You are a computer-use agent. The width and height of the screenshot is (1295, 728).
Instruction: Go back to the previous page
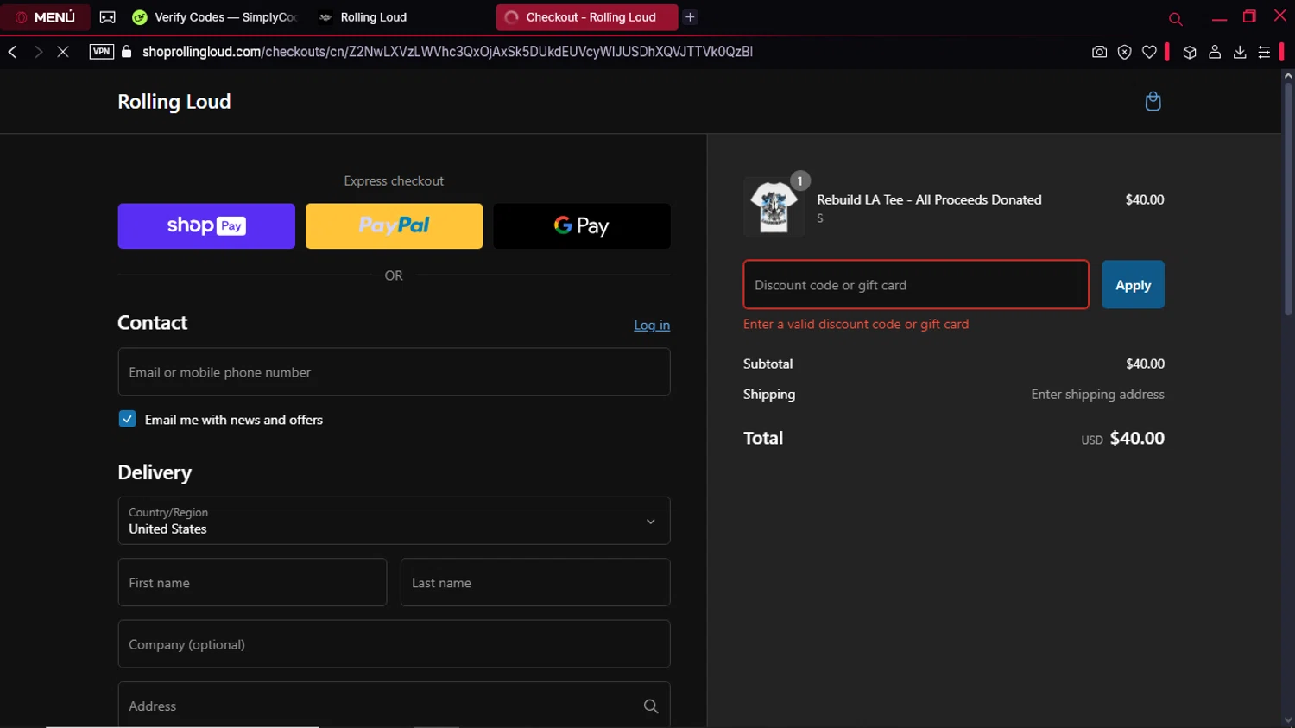13,52
